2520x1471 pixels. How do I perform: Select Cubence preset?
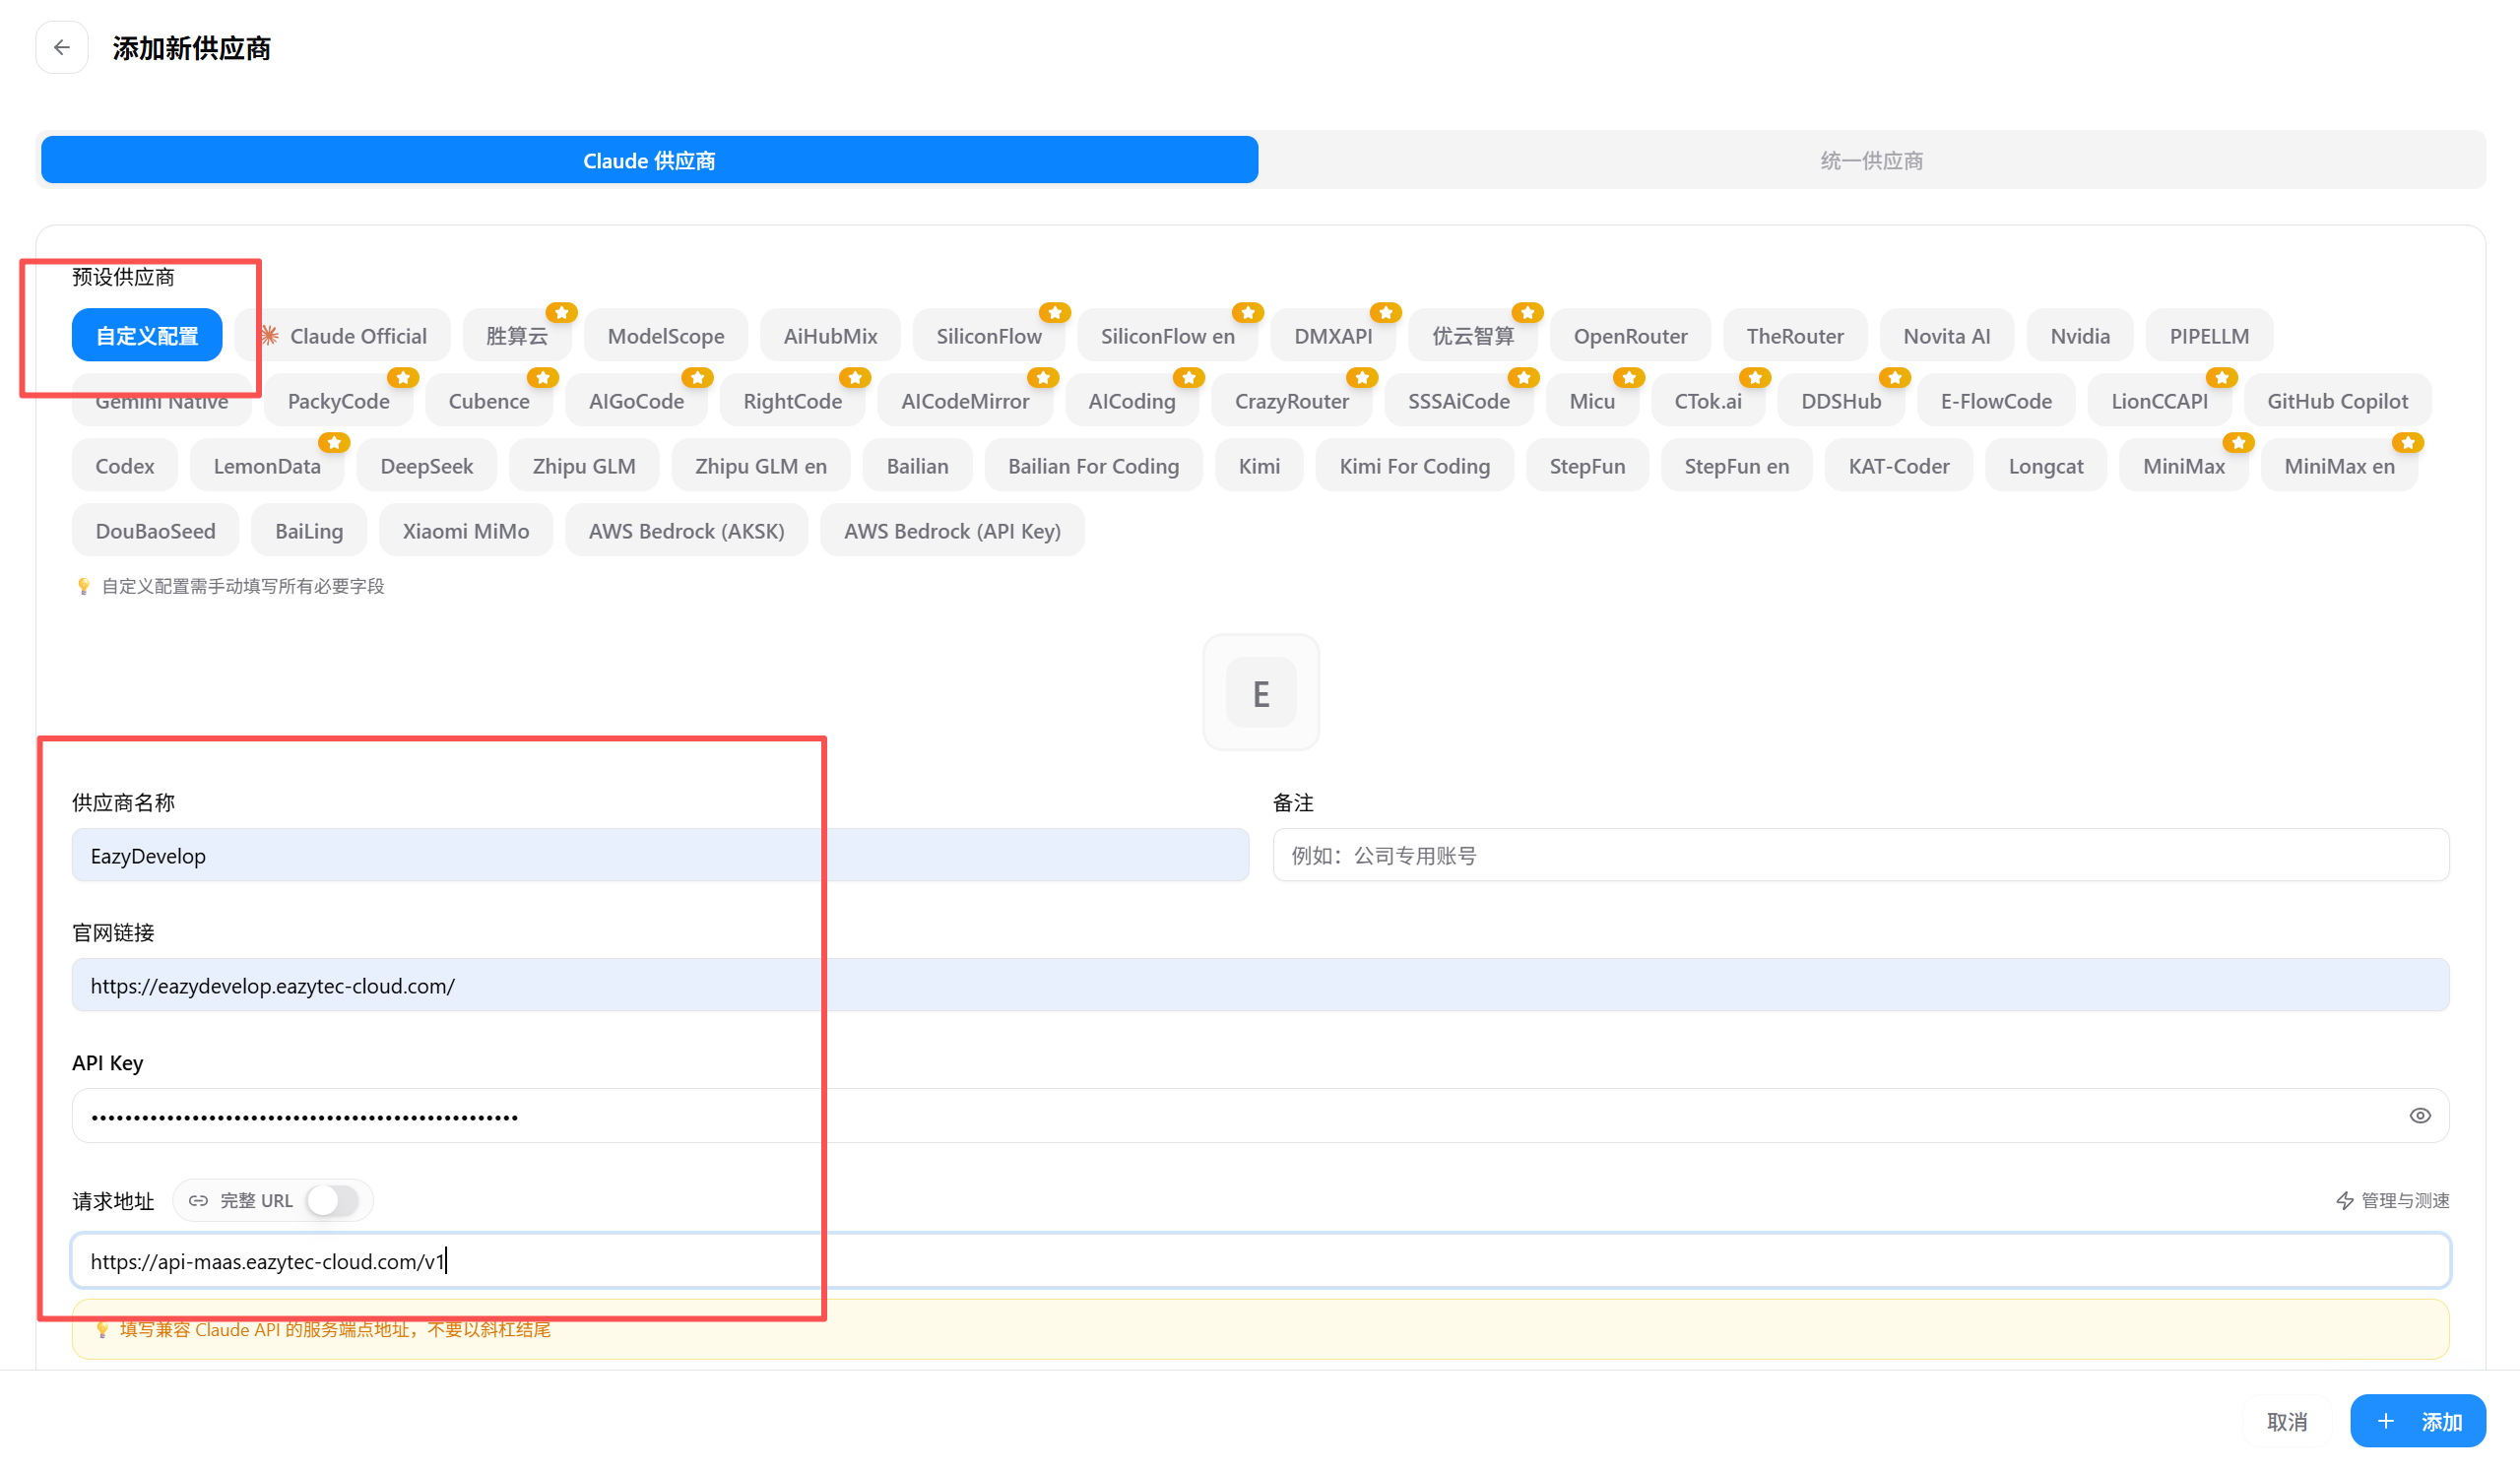(489, 400)
